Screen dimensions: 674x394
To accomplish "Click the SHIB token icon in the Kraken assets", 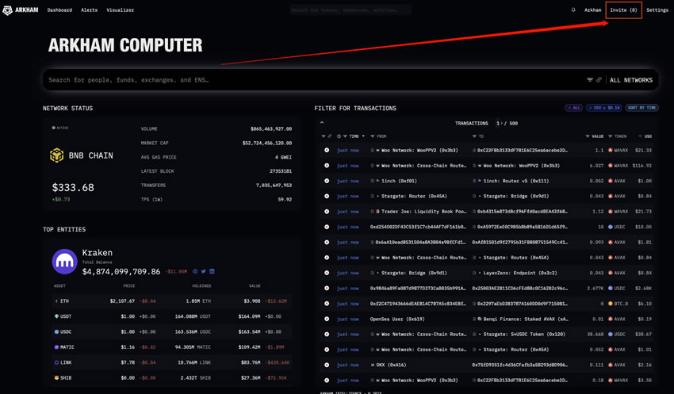I will click(56, 378).
